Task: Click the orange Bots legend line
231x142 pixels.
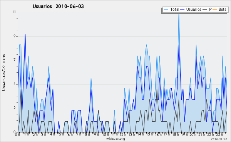Action: point(215,10)
